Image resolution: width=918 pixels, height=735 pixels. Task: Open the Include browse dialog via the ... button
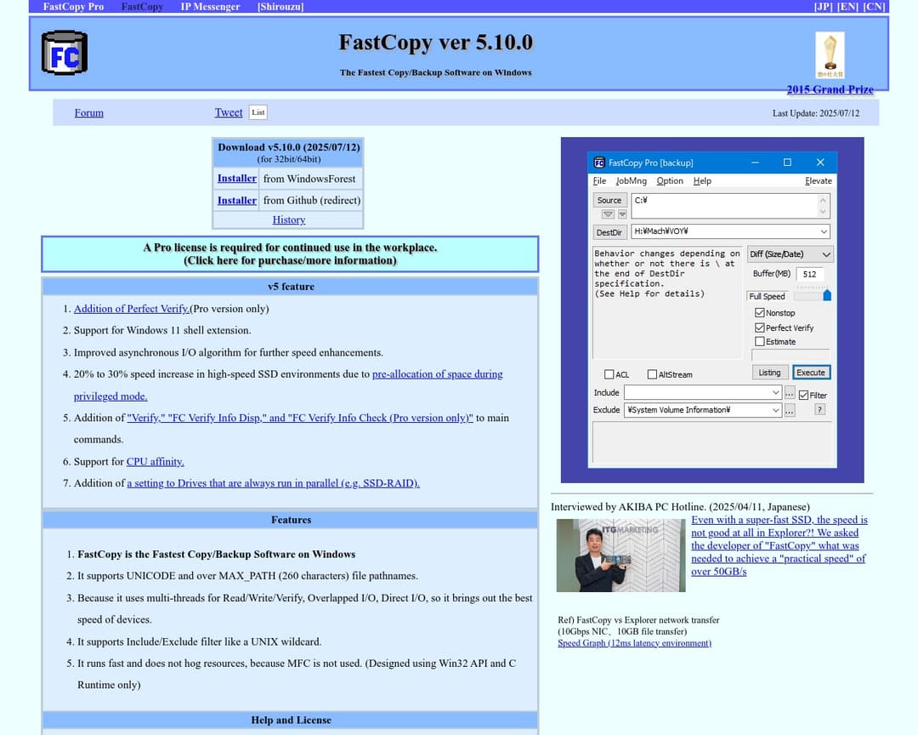[790, 392]
